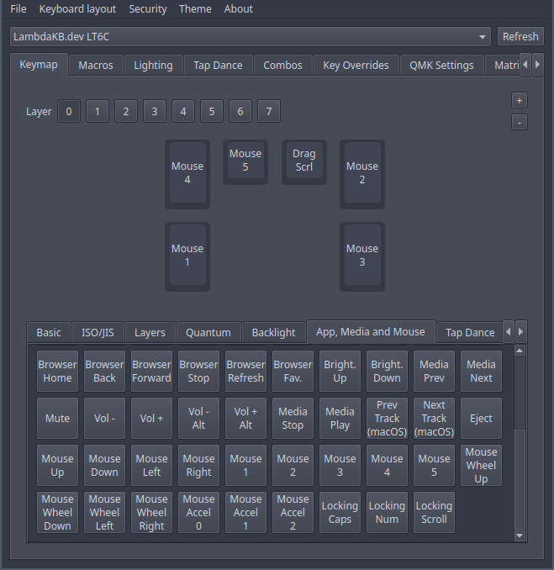The width and height of the screenshot is (554, 570).
Task: Select the Mouse 1 key on keyboard layout
Action: tap(187, 256)
